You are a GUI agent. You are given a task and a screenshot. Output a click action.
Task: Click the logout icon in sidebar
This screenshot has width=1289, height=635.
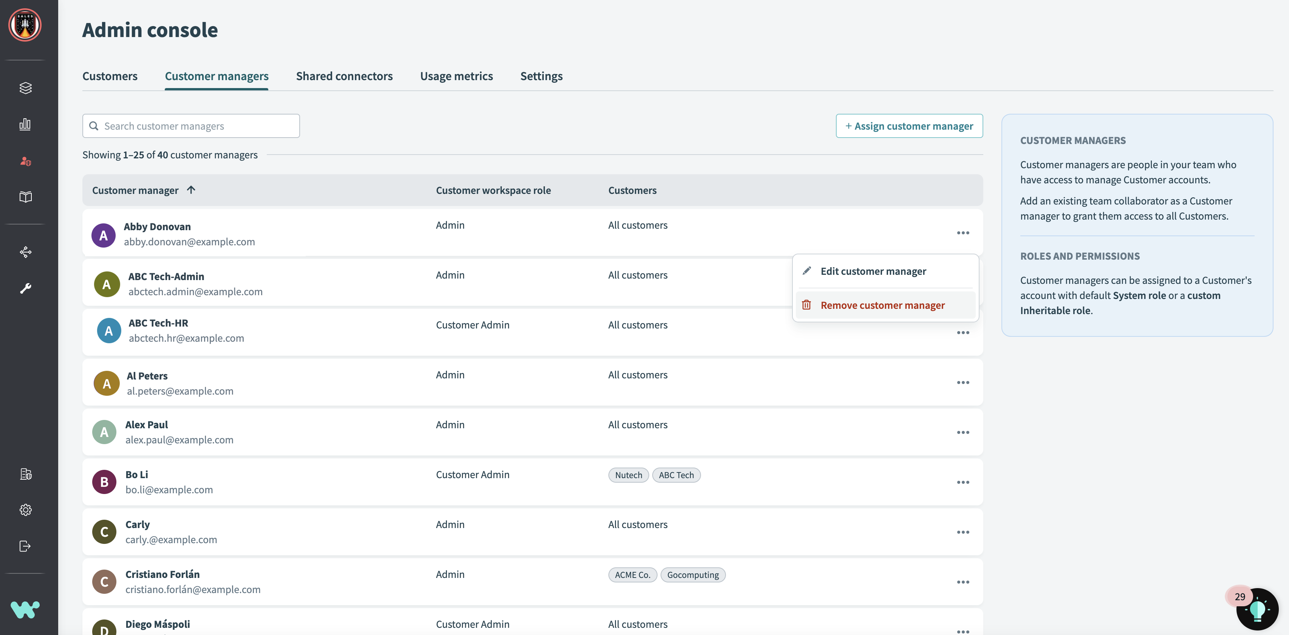click(x=26, y=546)
